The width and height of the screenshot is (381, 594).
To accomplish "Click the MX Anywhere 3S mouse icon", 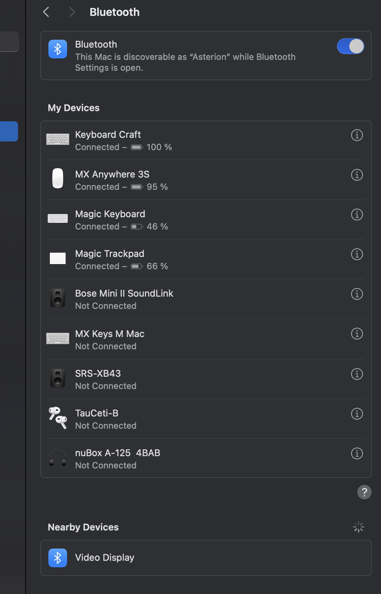I will [x=58, y=178].
